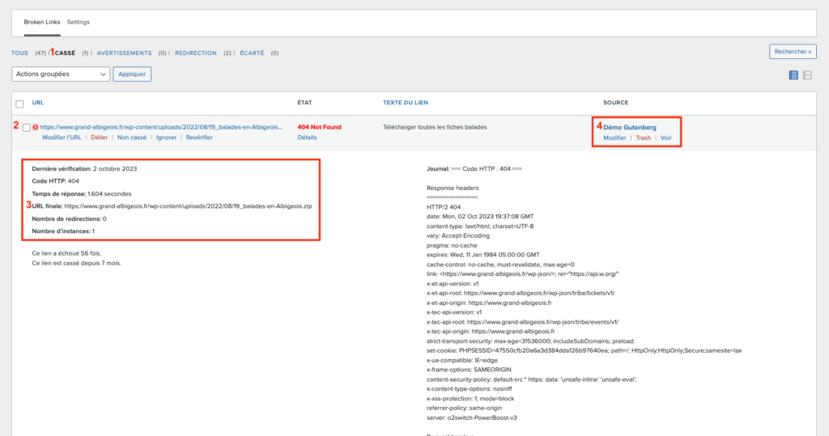Tick the checkbox for the broken link row
The width and height of the screenshot is (829, 436).
(27, 128)
